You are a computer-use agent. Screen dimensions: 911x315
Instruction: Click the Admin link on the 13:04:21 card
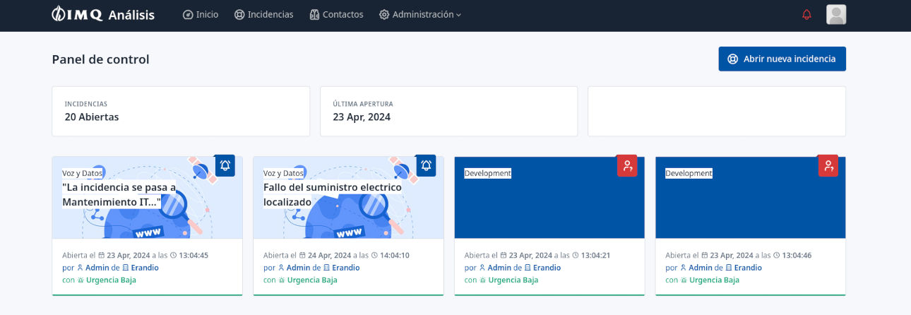[494, 268]
